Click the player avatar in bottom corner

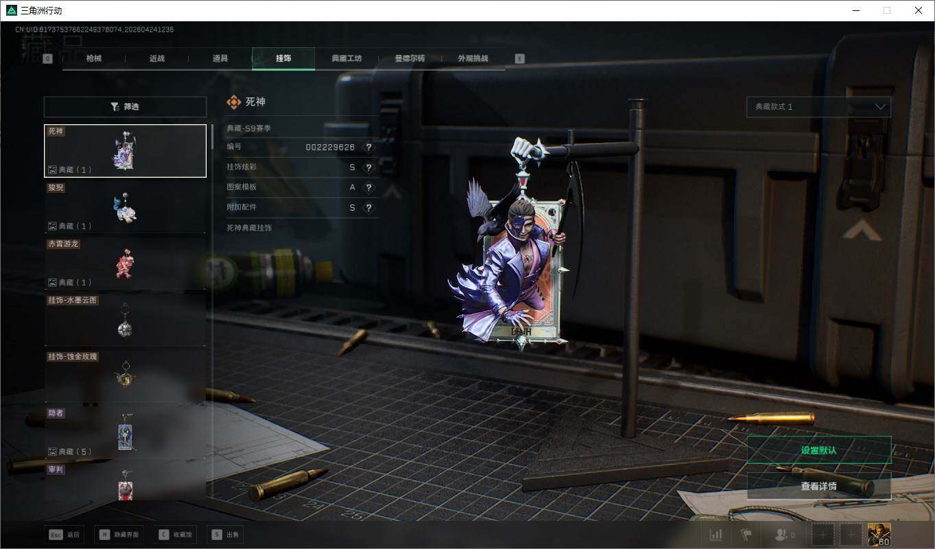pos(879,535)
